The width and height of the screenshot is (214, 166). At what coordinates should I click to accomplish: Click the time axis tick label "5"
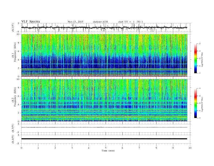point(106,148)
